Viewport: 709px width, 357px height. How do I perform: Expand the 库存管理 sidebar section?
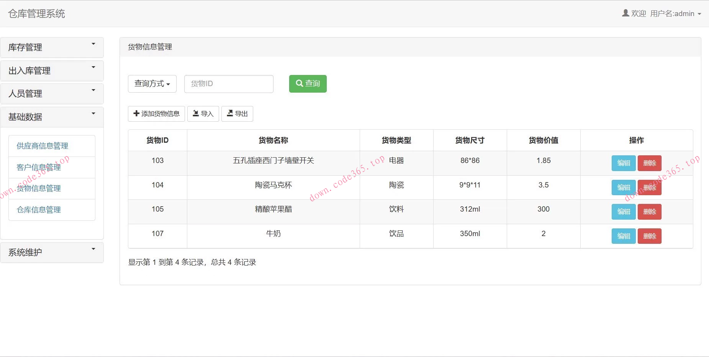[x=52, y=47]
